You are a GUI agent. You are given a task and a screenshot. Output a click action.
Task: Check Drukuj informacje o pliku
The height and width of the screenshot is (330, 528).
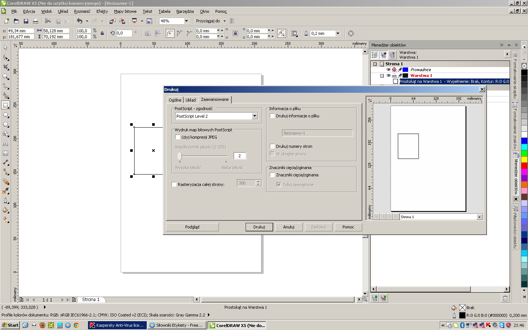coord(272,116)
